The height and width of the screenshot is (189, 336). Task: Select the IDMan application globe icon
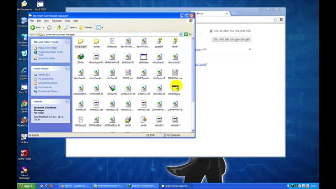(x=81, y=57)
